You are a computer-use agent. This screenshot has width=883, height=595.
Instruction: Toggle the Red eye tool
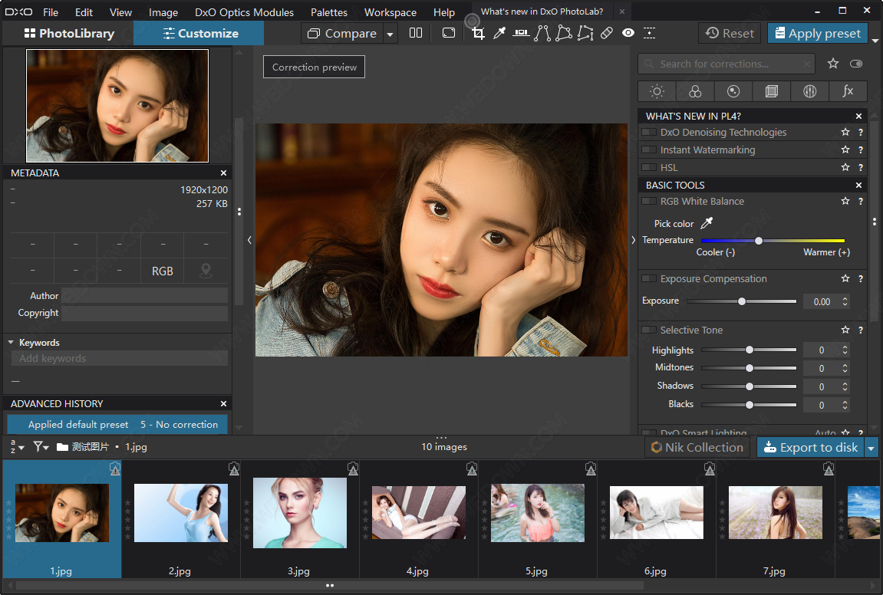tap(628, 33)
